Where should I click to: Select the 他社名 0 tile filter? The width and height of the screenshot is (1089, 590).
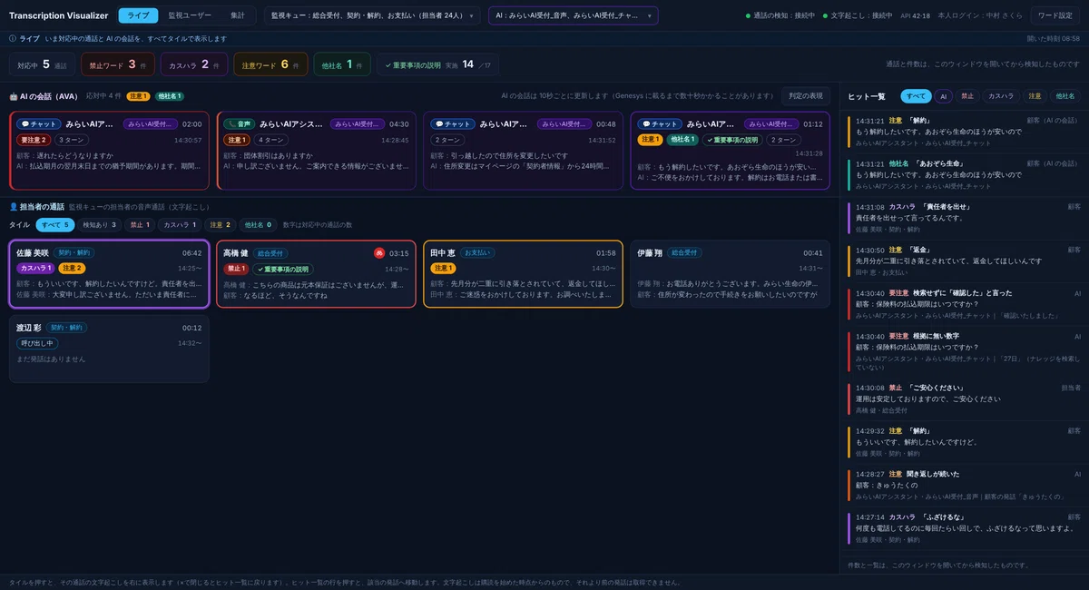coord(258,224)
